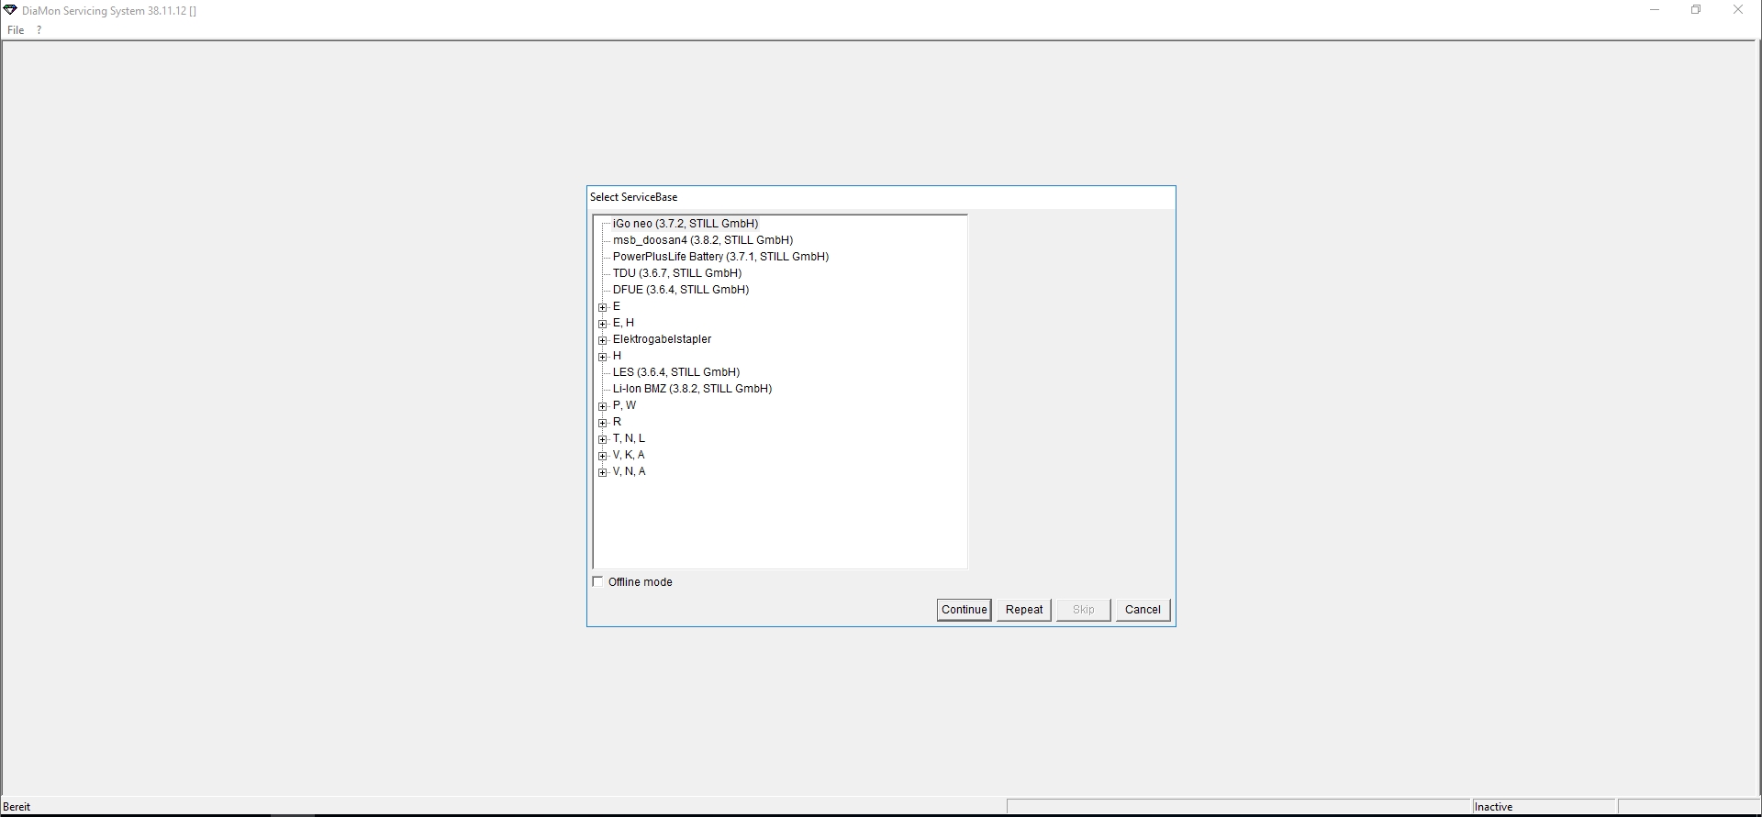1762x817 pixels.
Task: Enable the Offline mode checkbox
Action: 598,582
